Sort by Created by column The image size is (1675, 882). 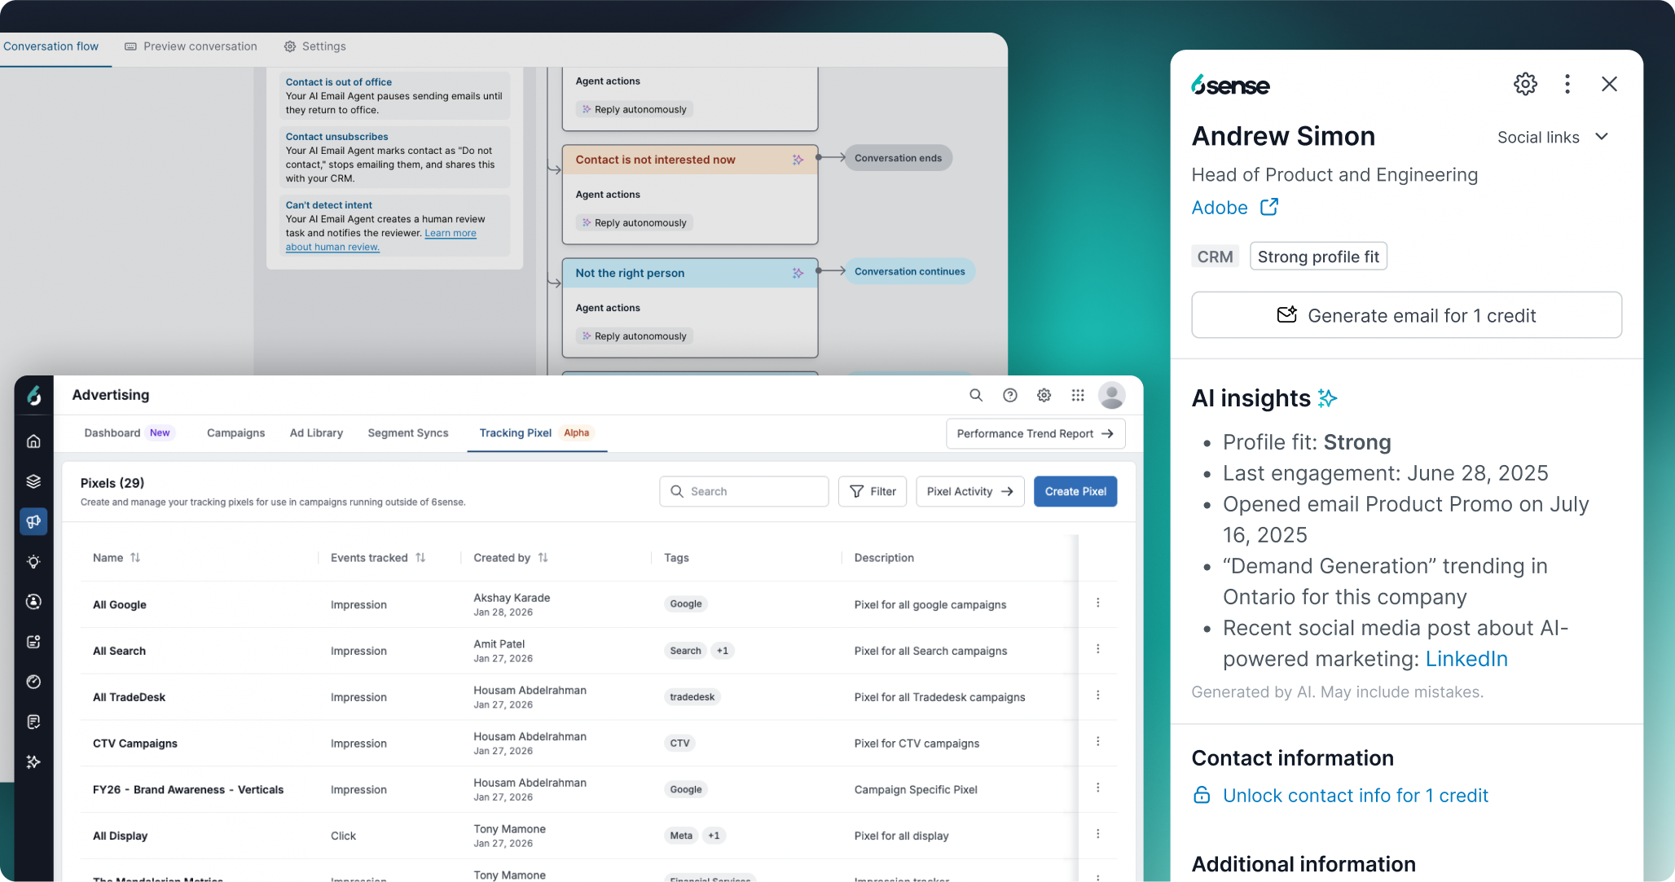click(543, 558)
